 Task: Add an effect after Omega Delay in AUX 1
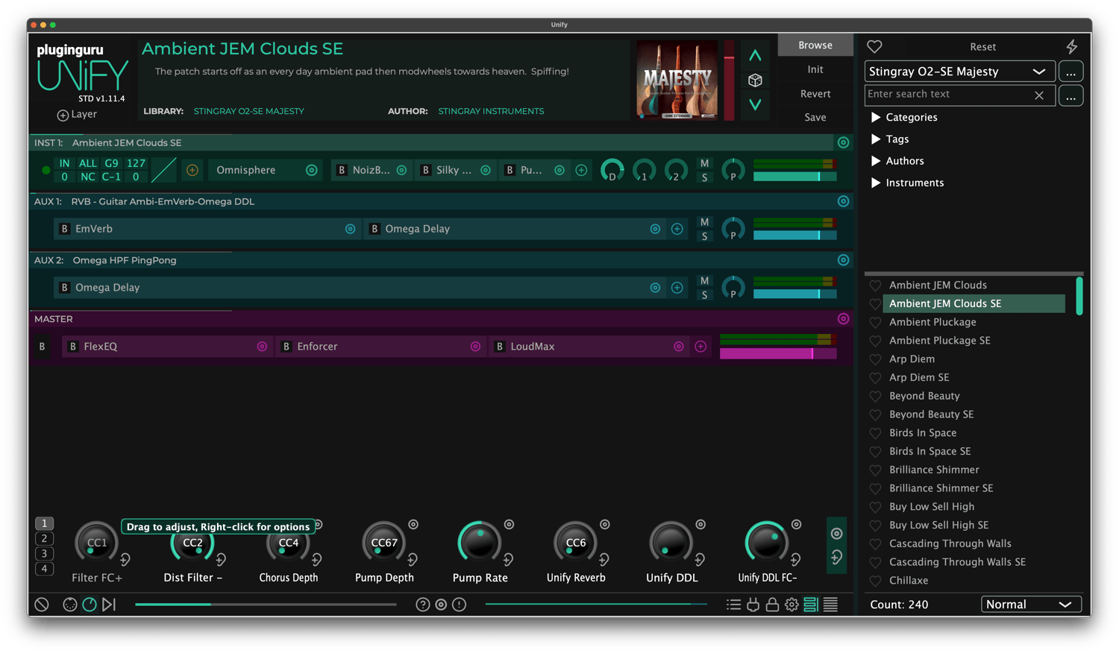tap(677, 229)
